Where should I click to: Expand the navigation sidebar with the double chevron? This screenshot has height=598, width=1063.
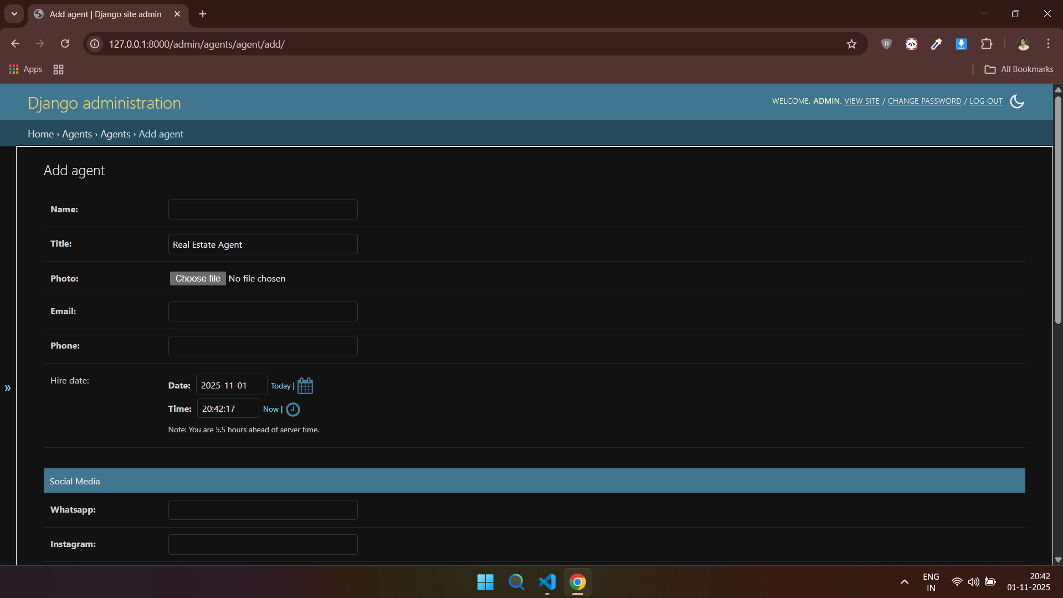(x=8, y=388)
